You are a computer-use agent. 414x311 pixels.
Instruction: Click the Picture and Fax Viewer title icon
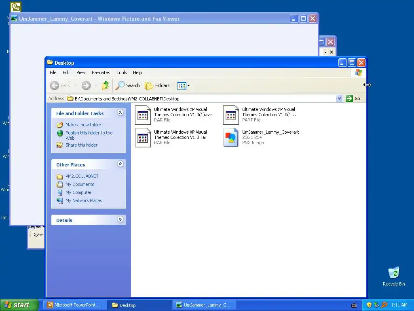coord(14,19)
